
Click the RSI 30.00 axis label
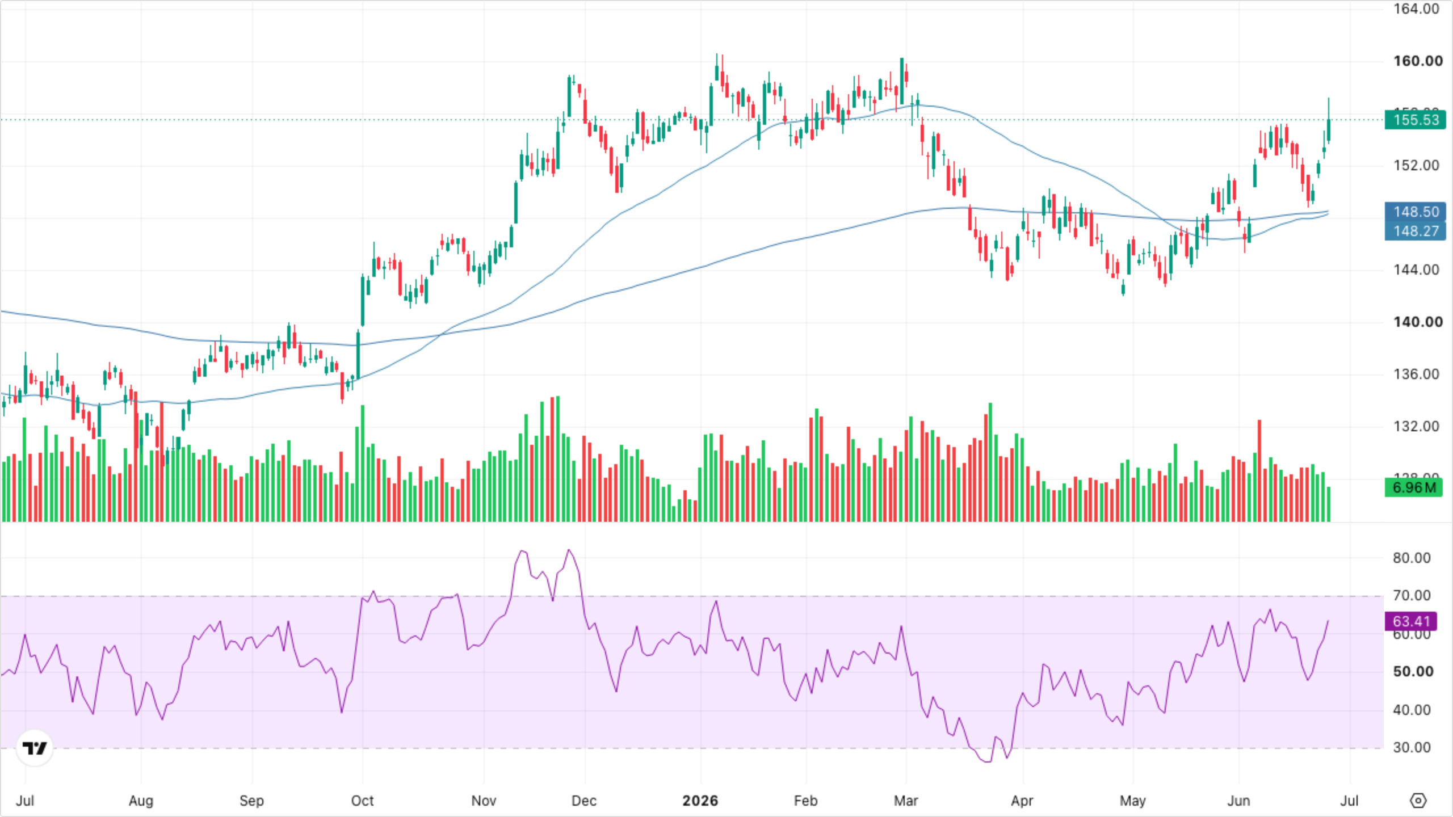click(1412, 747)
